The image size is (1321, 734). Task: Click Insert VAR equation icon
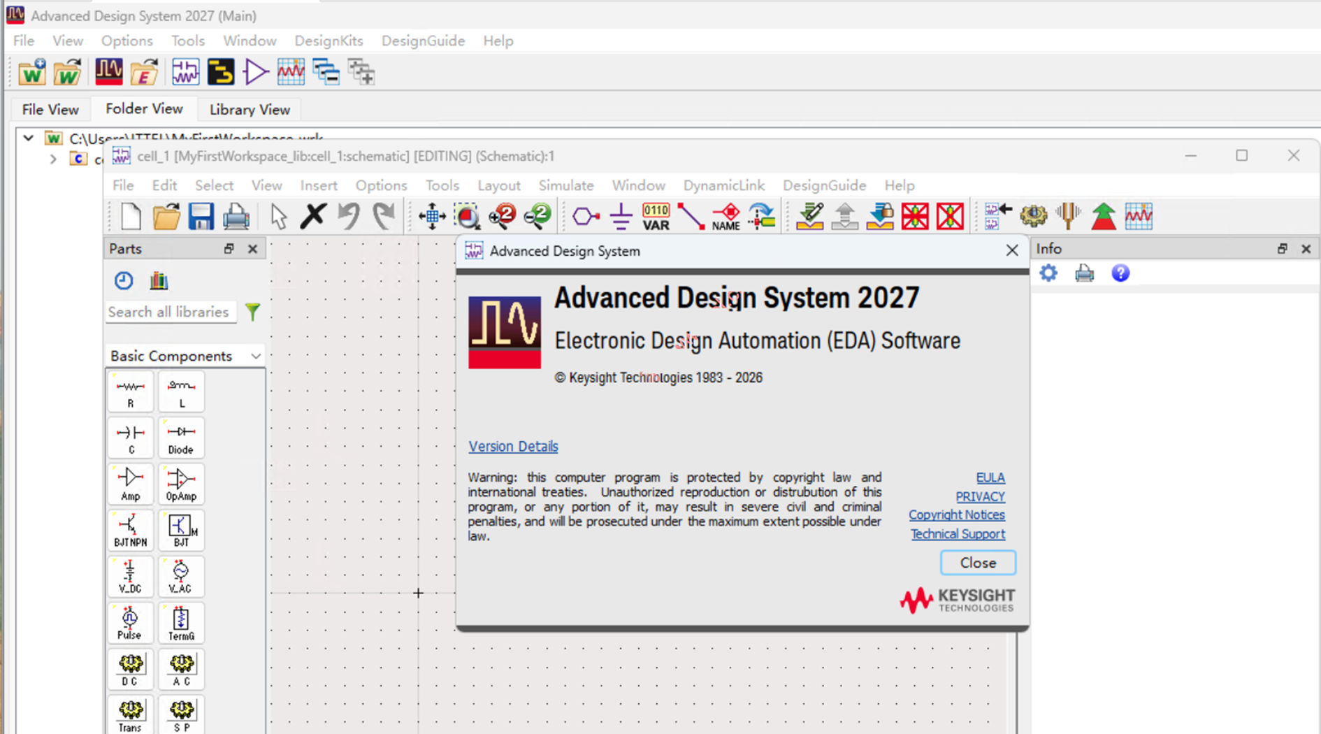pyautogui.click(x=656, y=216)
